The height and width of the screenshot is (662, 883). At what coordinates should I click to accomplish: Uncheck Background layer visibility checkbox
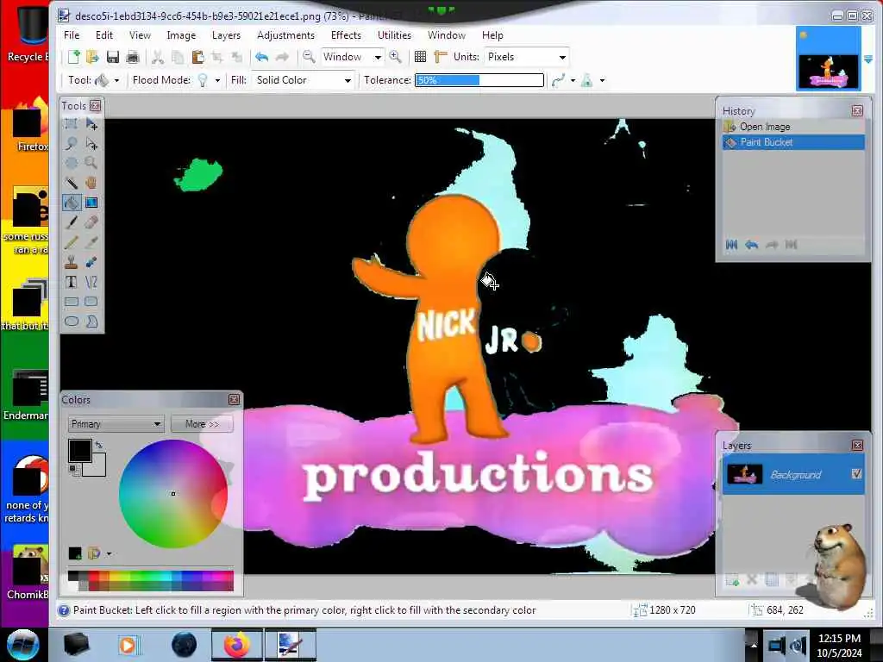click(x=856, y=474)
